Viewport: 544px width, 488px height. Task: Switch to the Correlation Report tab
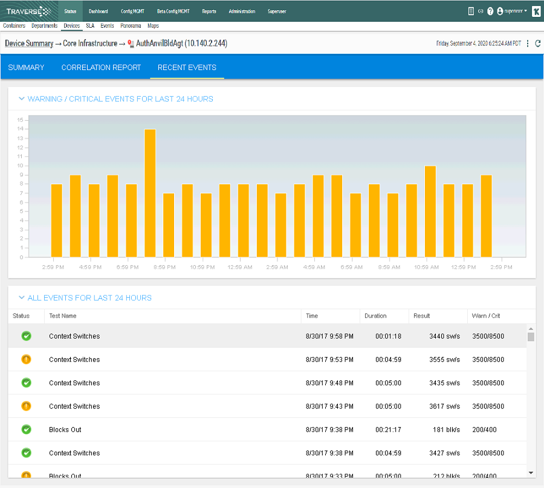point(101,68)
